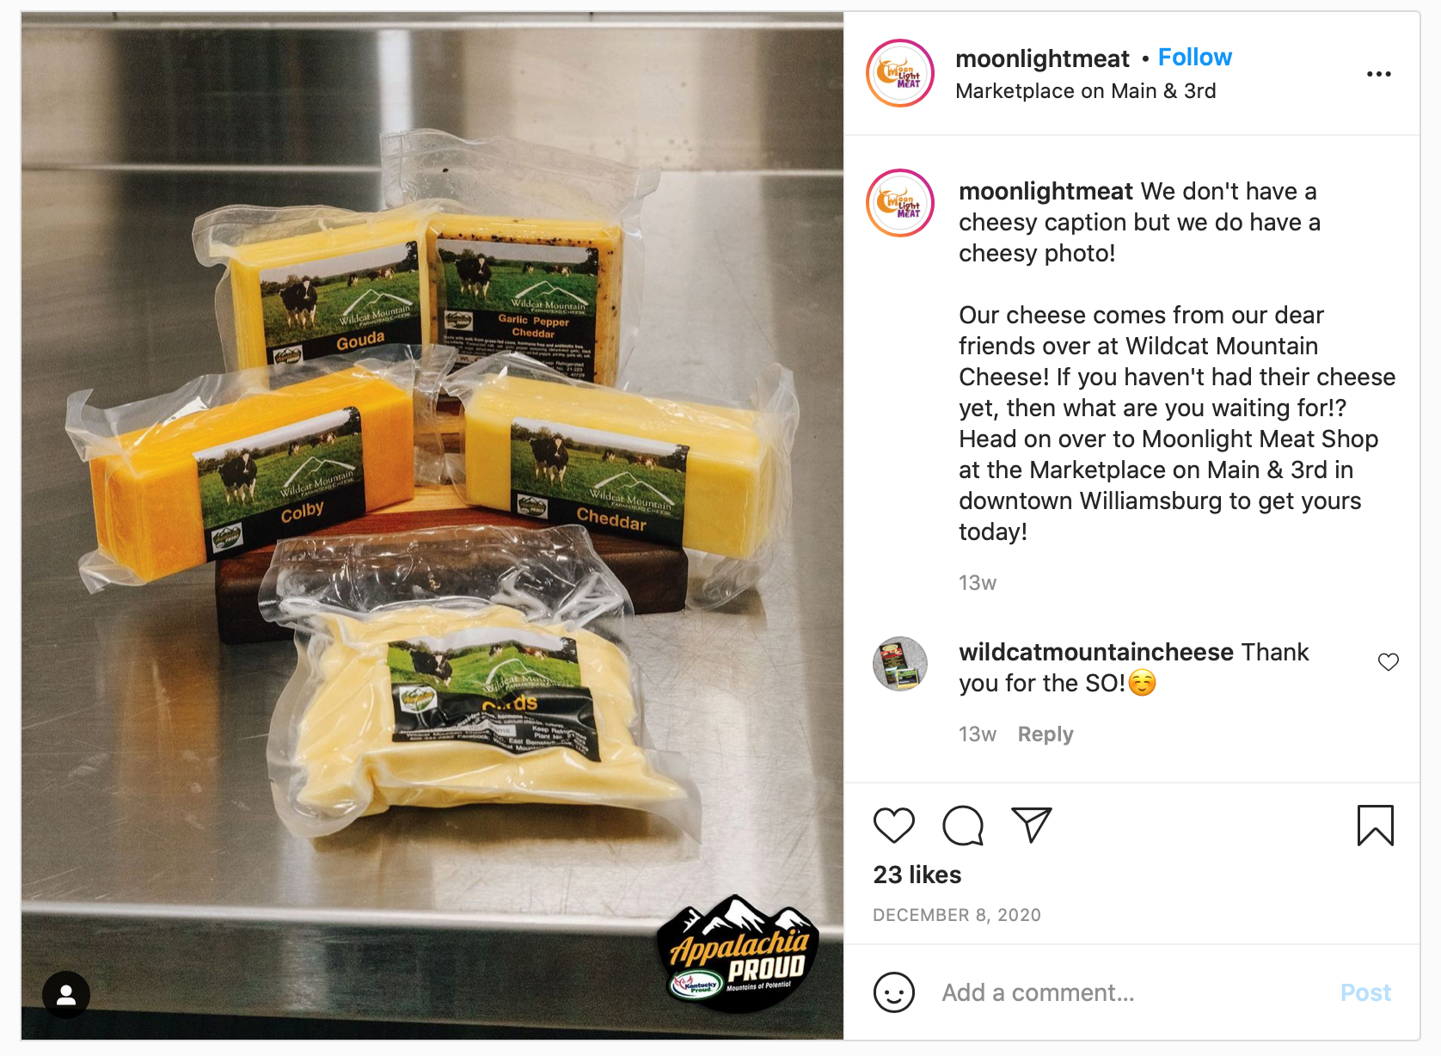1441x1056 pixels.
Task: View the list of 23 likes
Action: point(917,875)
